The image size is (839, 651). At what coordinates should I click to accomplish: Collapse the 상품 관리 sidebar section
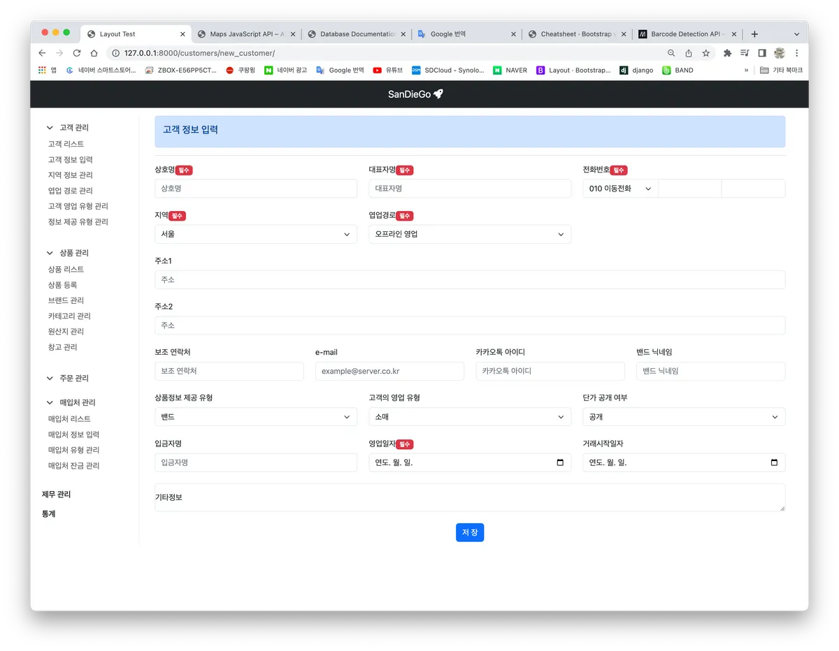click(68, 253)
